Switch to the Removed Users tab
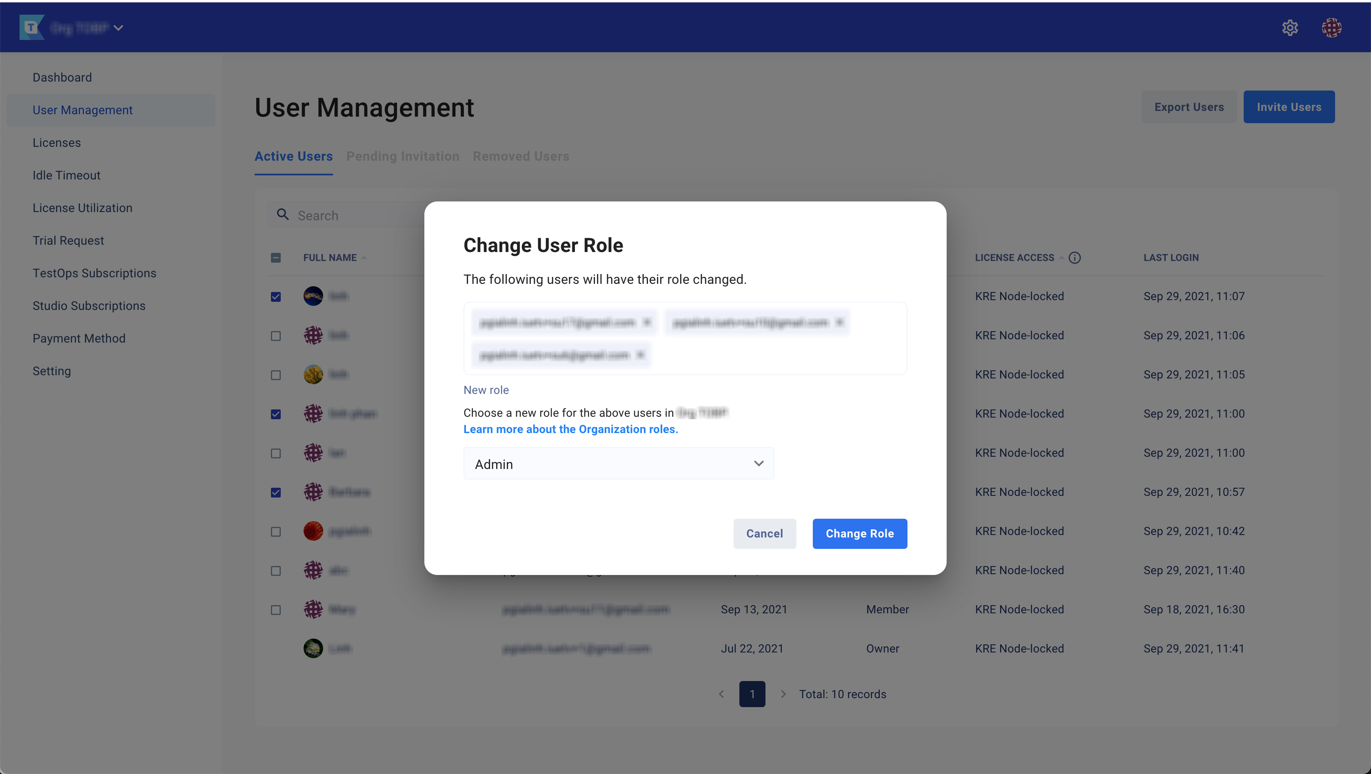 (x=521, y=156)
